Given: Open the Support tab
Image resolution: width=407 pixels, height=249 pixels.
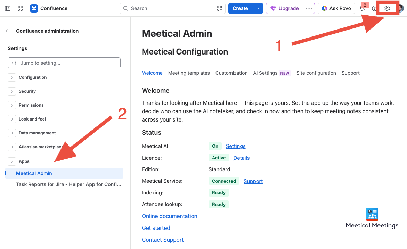Looking at the screenshot, I should point(350,73).
